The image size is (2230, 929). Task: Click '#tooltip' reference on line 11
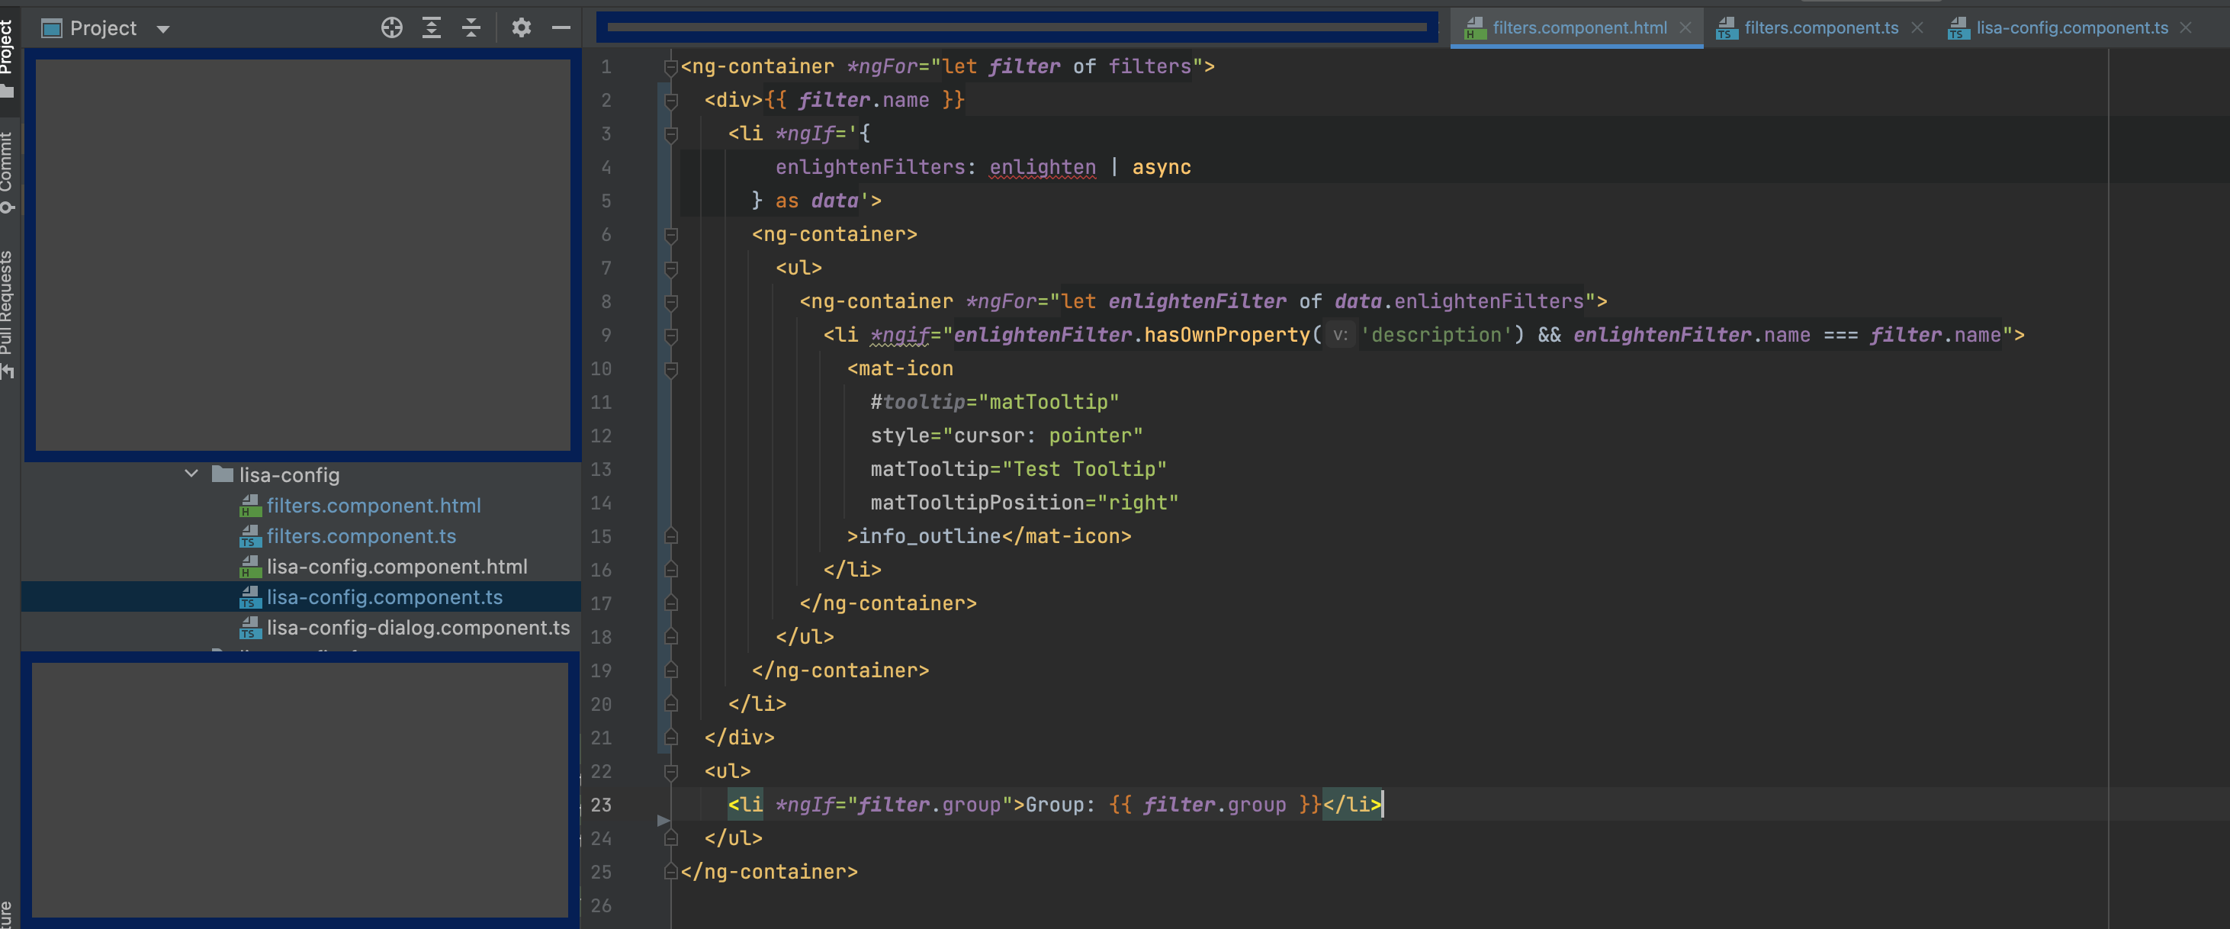(917, 402)
